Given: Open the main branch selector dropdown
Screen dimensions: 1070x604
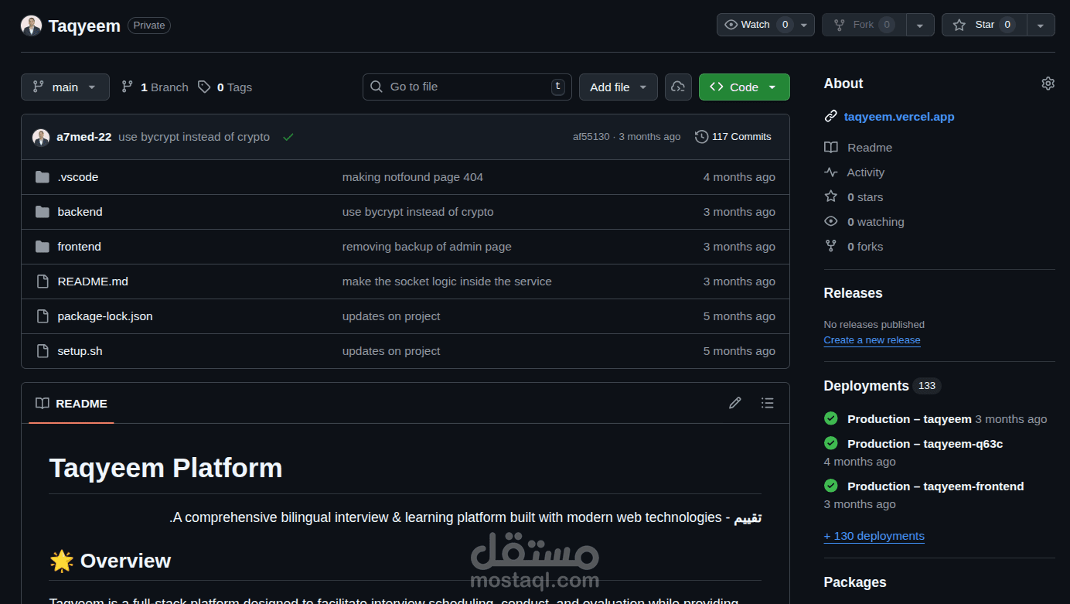Looking at the screenshot, I should [65, 87].
